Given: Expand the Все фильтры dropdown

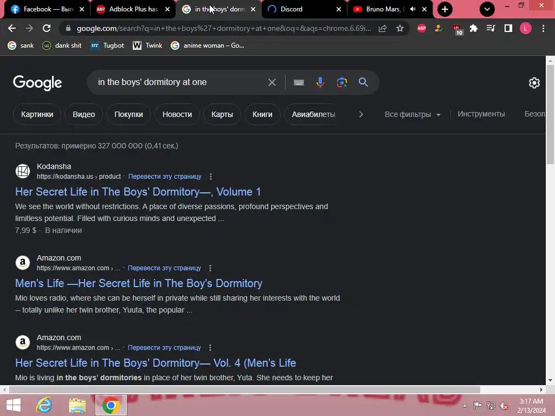Looking at the screenshot, I should click(412, 115).
